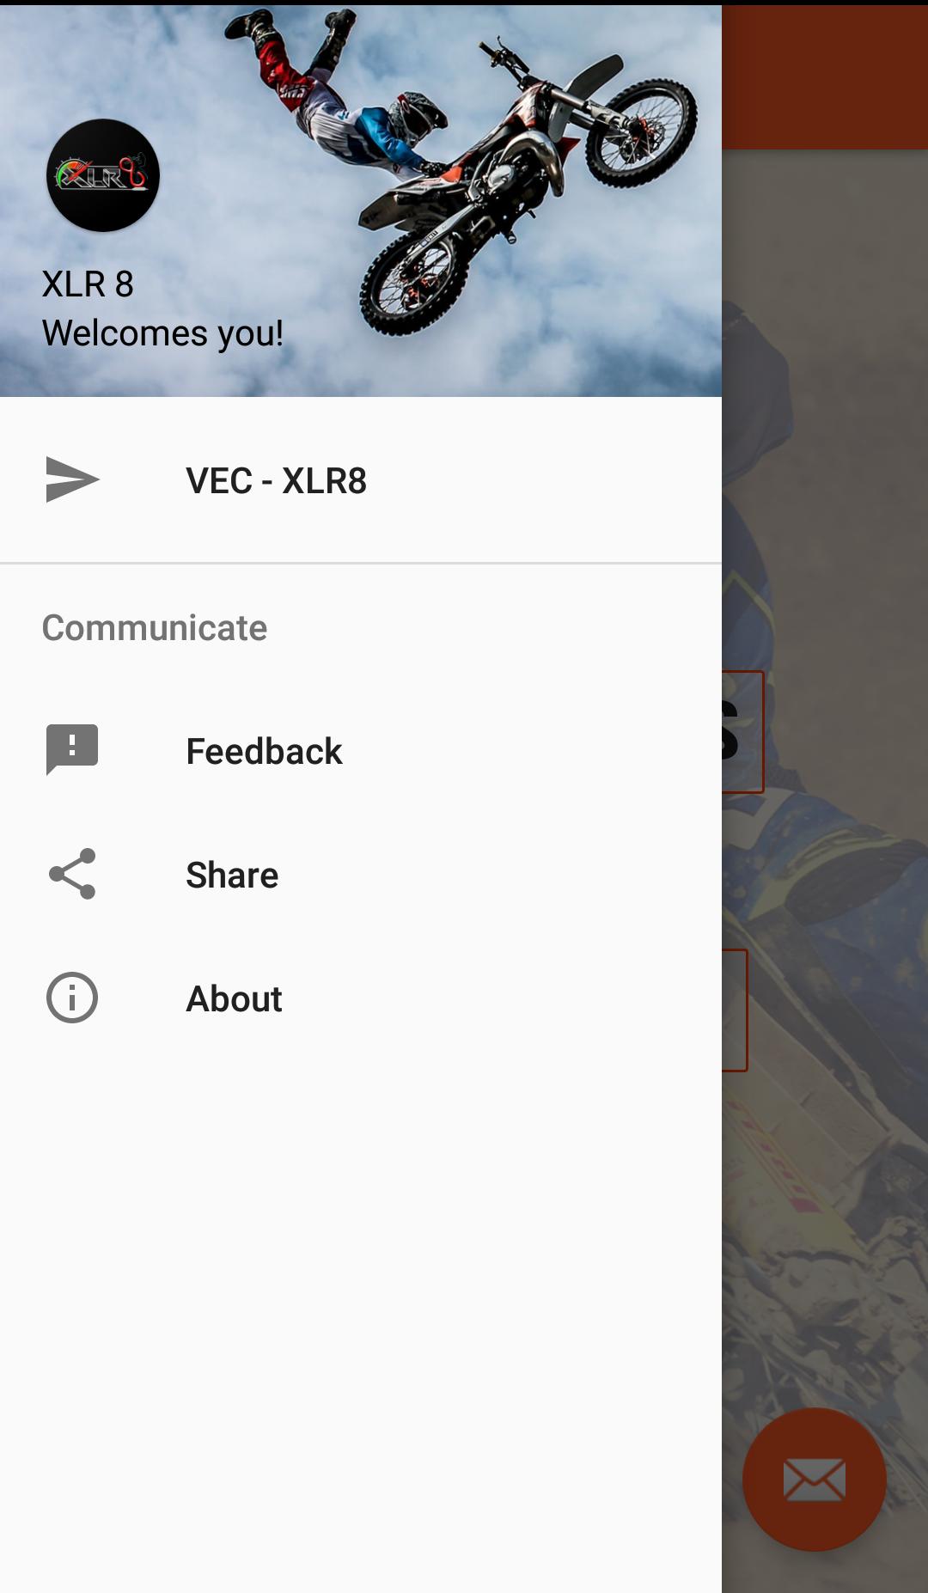Screen dimensions: 928x1593
Task: Tap the partially hidden upper red-outlined button
Action: [x=742, y=731]
